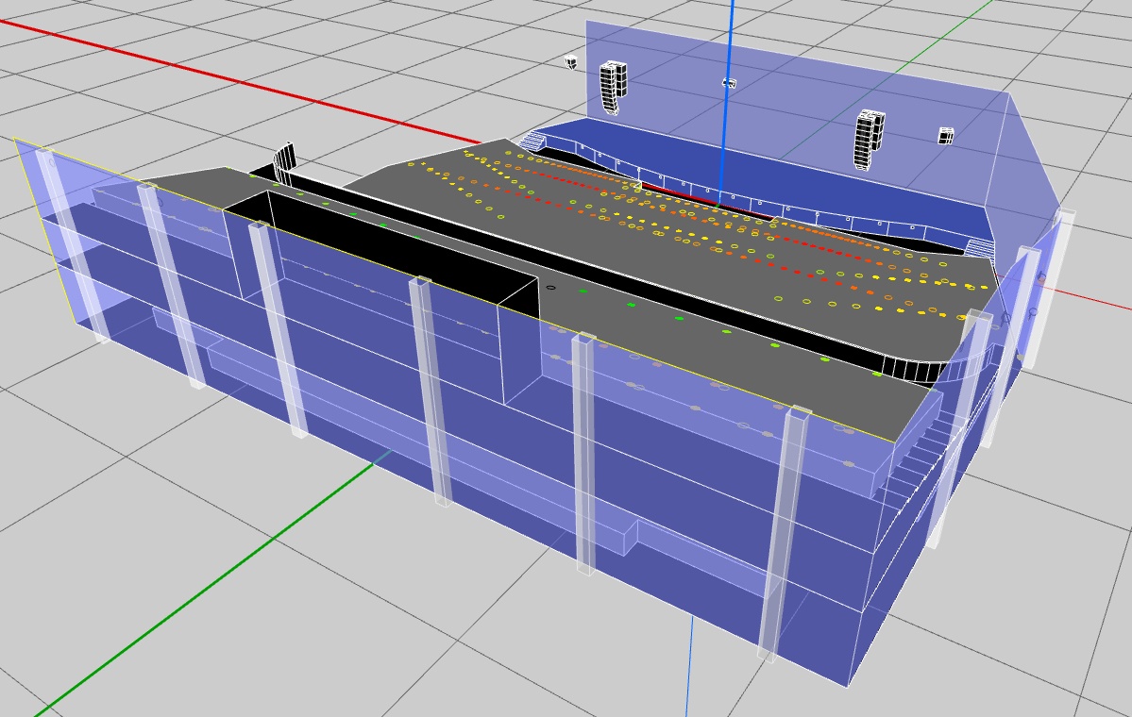Screen dimensions: 1132x717
Task: Click the small speaker cube on right stage wall
Action: 945,136
